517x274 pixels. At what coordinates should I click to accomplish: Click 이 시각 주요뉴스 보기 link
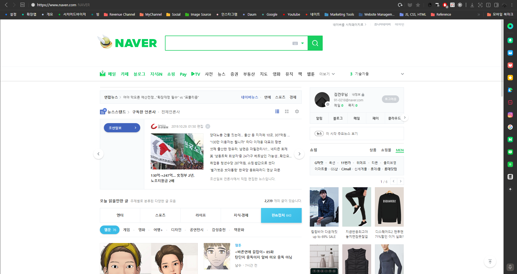[x=342, y=134]
